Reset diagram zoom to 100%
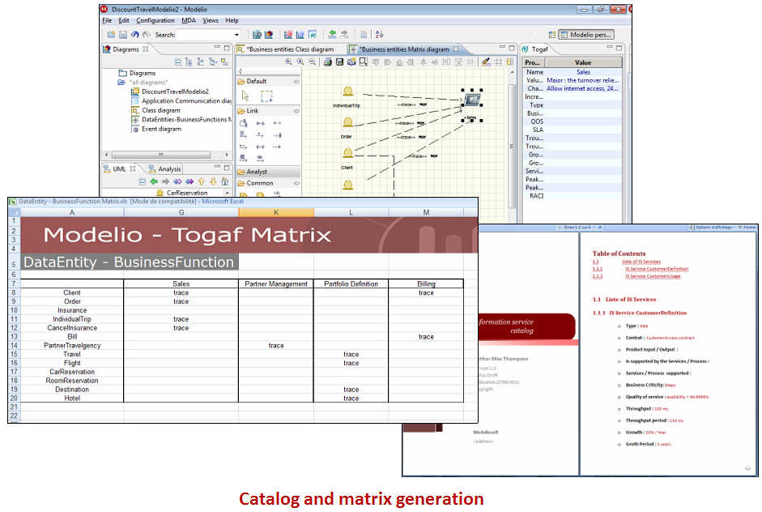 click(300, 62)
